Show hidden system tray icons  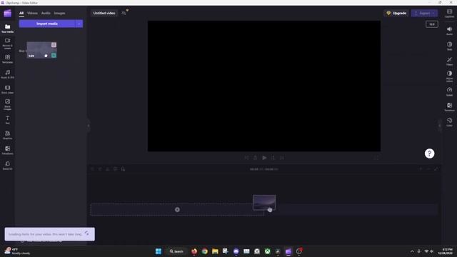click(412, 251)
